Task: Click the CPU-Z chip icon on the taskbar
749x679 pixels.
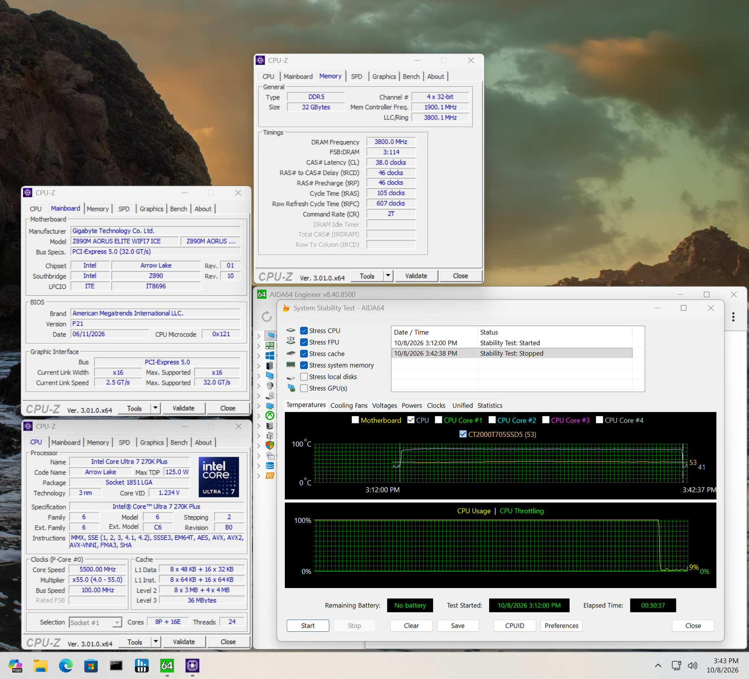Action: [192, 665]
